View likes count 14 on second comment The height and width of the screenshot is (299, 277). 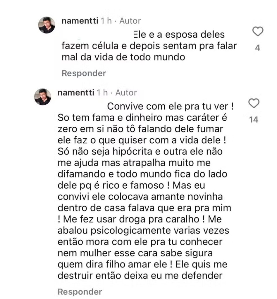(x=253, y=119)
